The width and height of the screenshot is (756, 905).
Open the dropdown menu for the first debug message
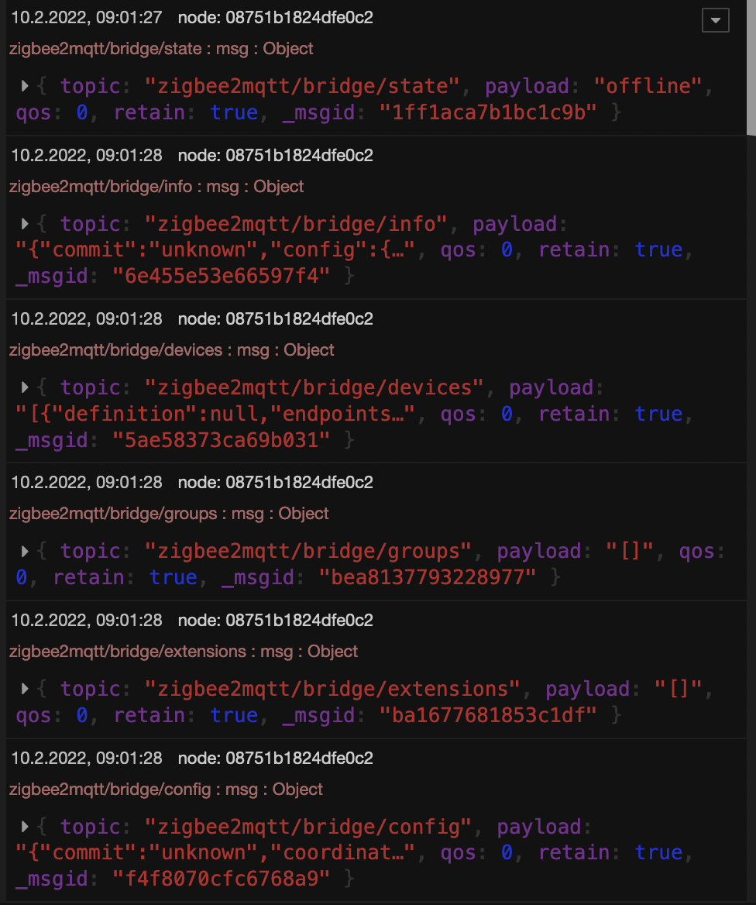(715, 20)
